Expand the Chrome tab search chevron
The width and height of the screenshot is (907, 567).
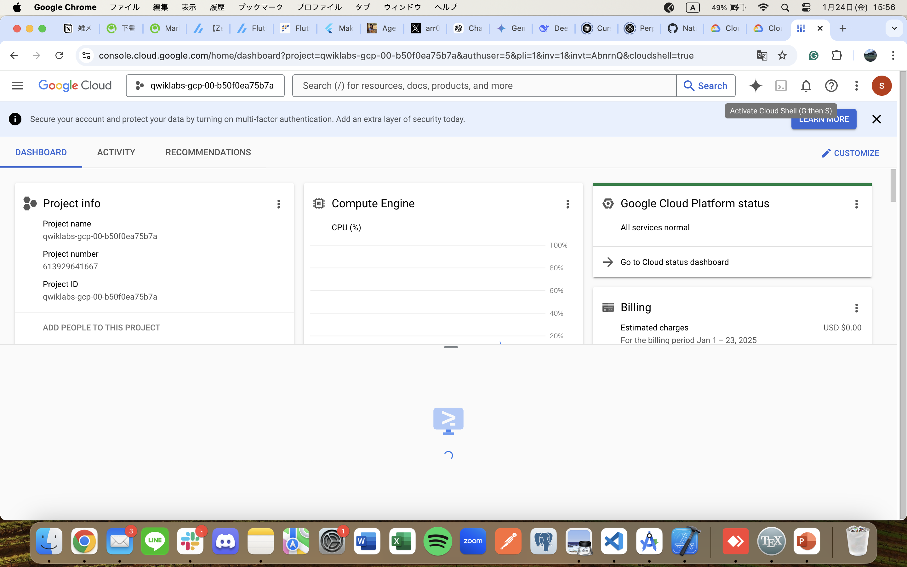click(894, 28)
